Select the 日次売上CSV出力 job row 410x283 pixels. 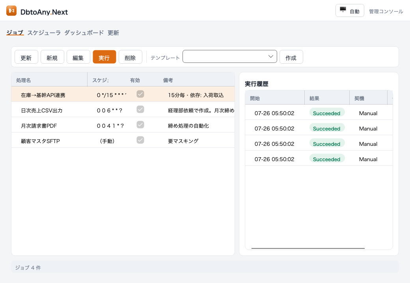tap(123, 109)
